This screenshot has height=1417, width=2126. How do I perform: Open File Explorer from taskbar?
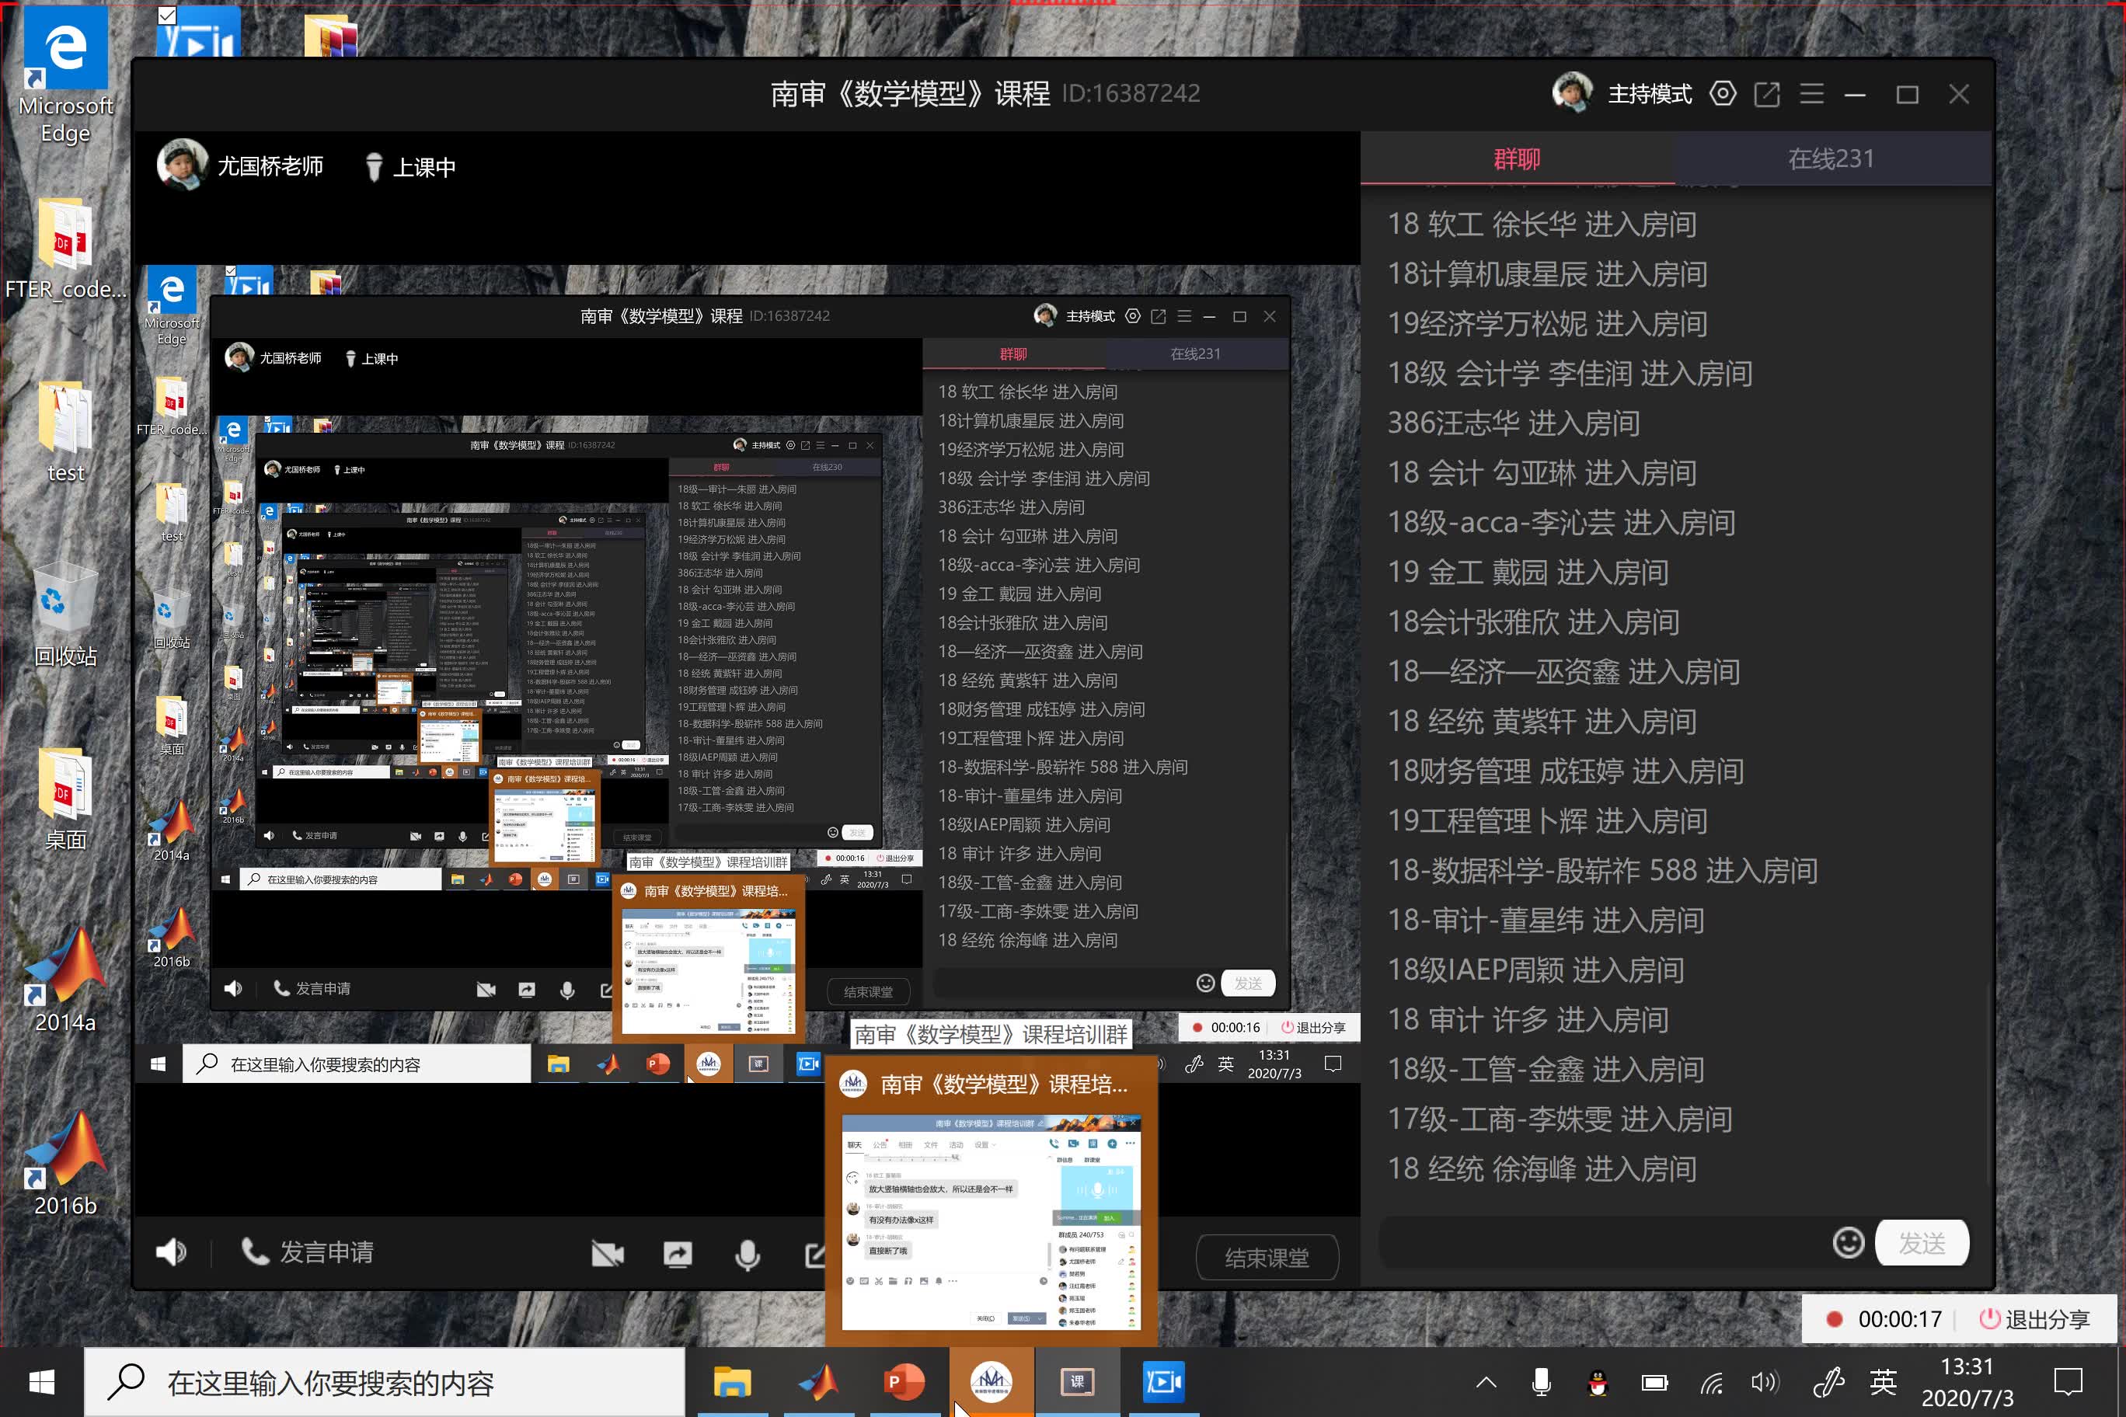pyautogui.click(x=731, y=1382)
